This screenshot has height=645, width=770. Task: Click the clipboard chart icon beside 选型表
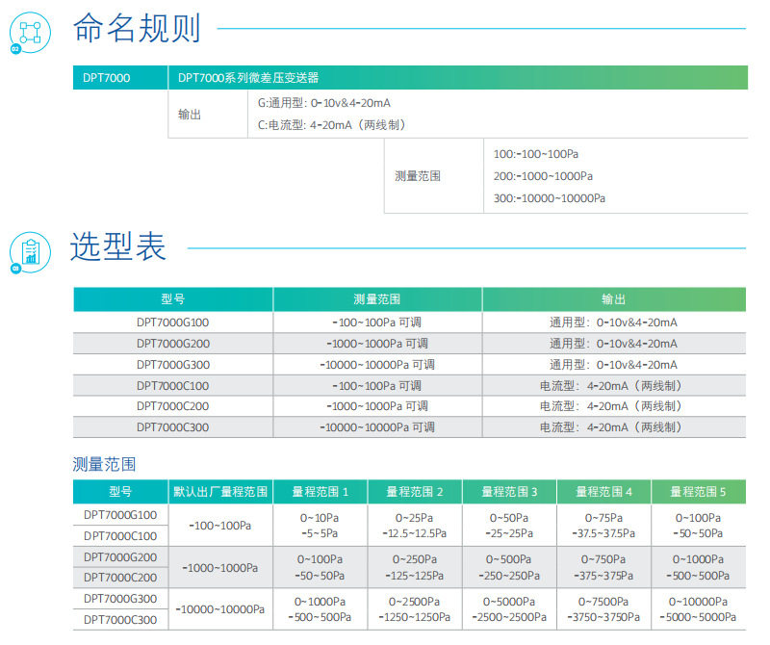[x=30, y=252]
